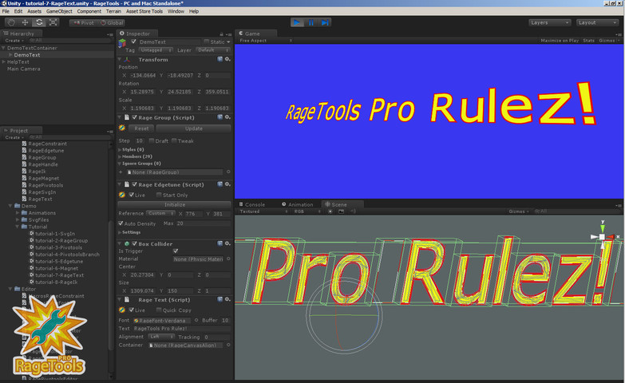Open the Alignment dropdown
The width and height of the screenshot is (625, 383).
pos(161,337)
